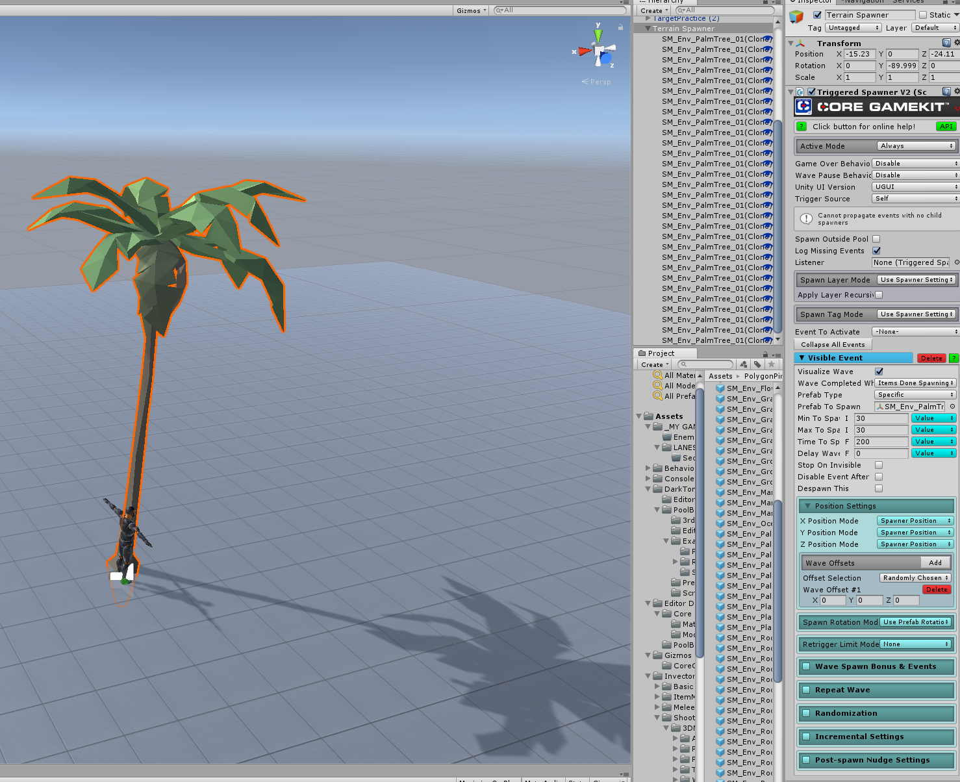Toggle the scene view lock icon
This screenshot has width=960, height=782.
pos(620,27)
